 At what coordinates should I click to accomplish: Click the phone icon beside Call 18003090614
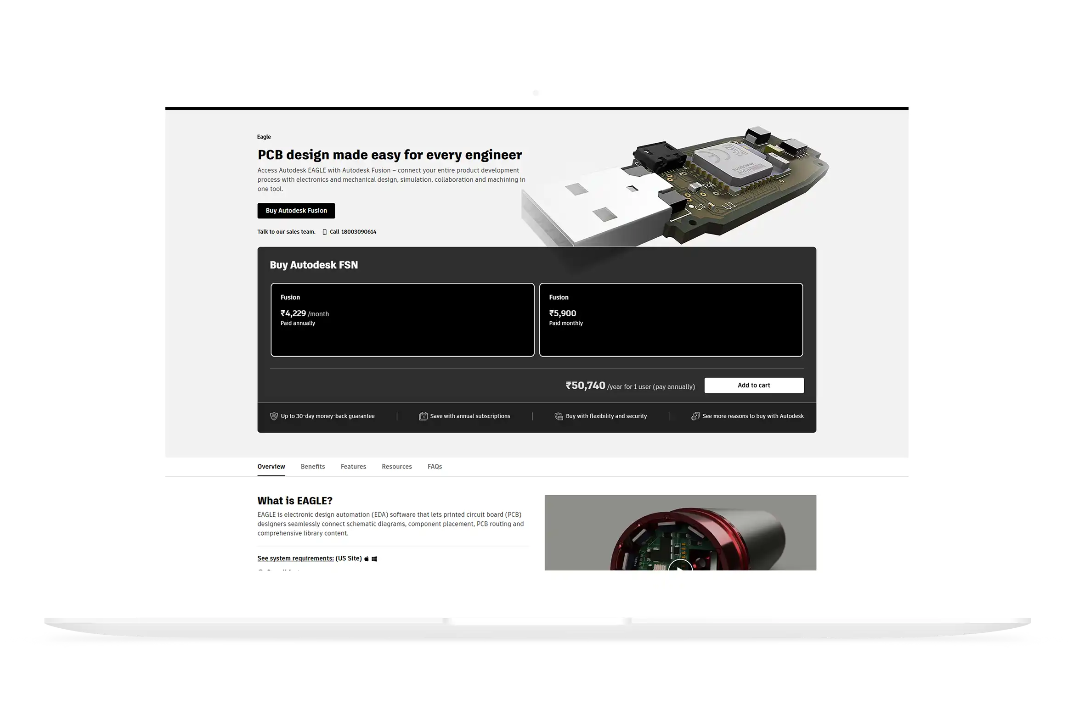click(325, 232)
